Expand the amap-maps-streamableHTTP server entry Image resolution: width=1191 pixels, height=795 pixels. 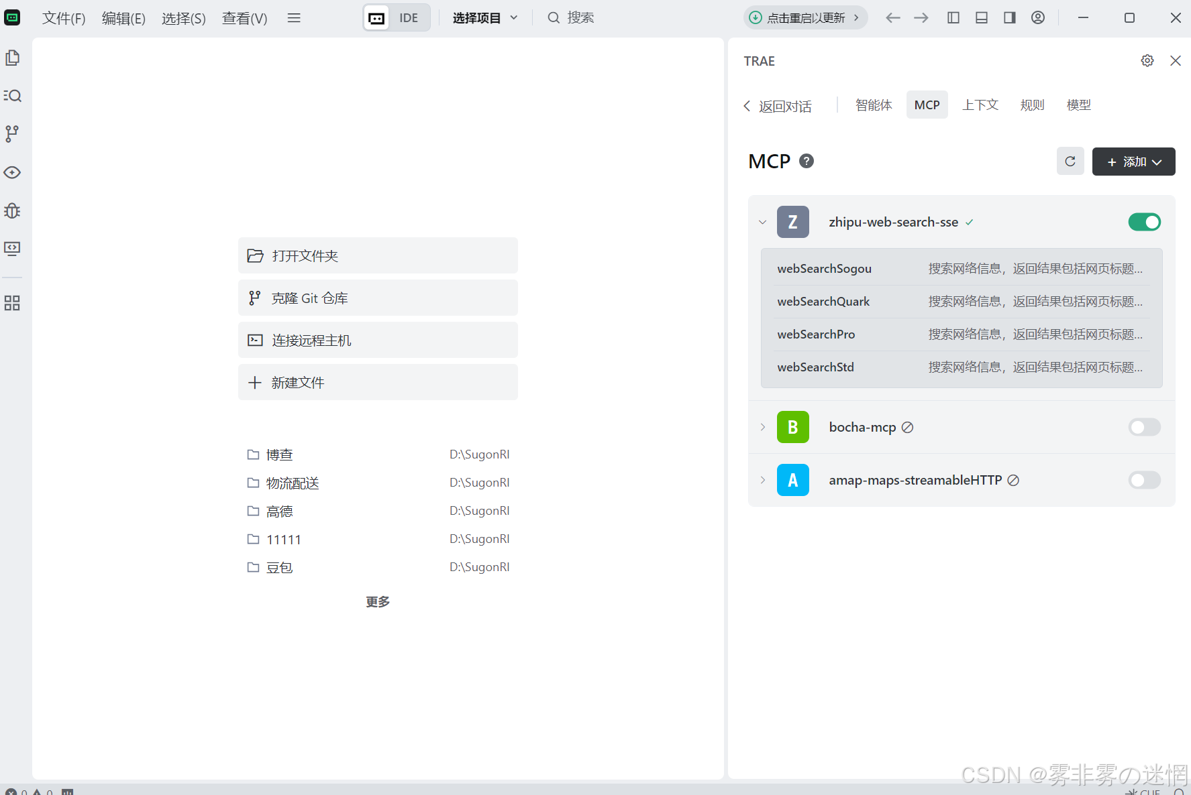[763, 480]
